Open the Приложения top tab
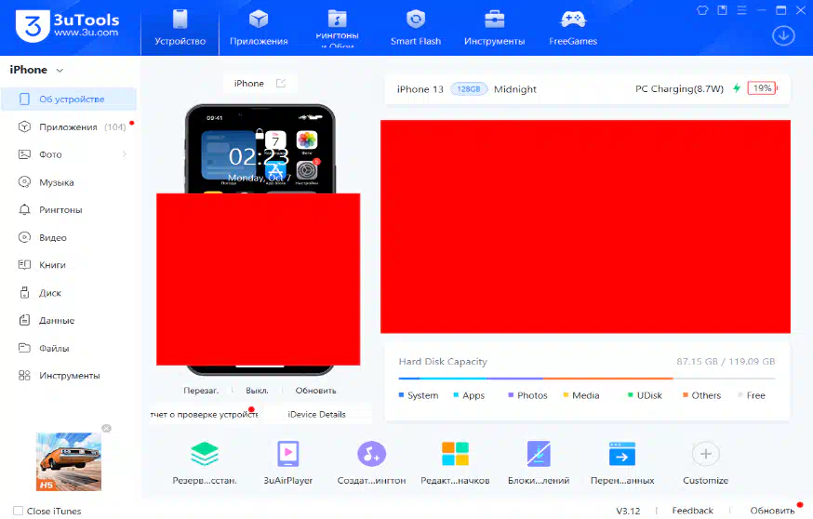 coord(259,28)
